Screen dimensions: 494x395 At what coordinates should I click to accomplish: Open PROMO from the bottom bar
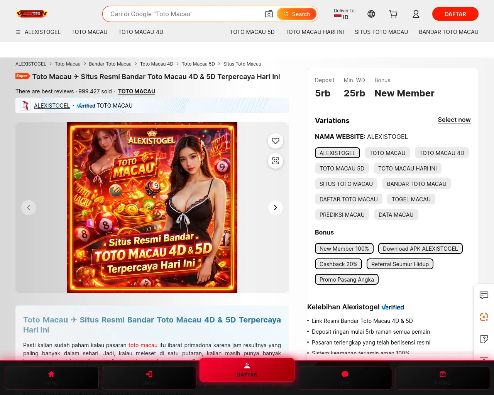pyautogui.click(x=443, y=378)
